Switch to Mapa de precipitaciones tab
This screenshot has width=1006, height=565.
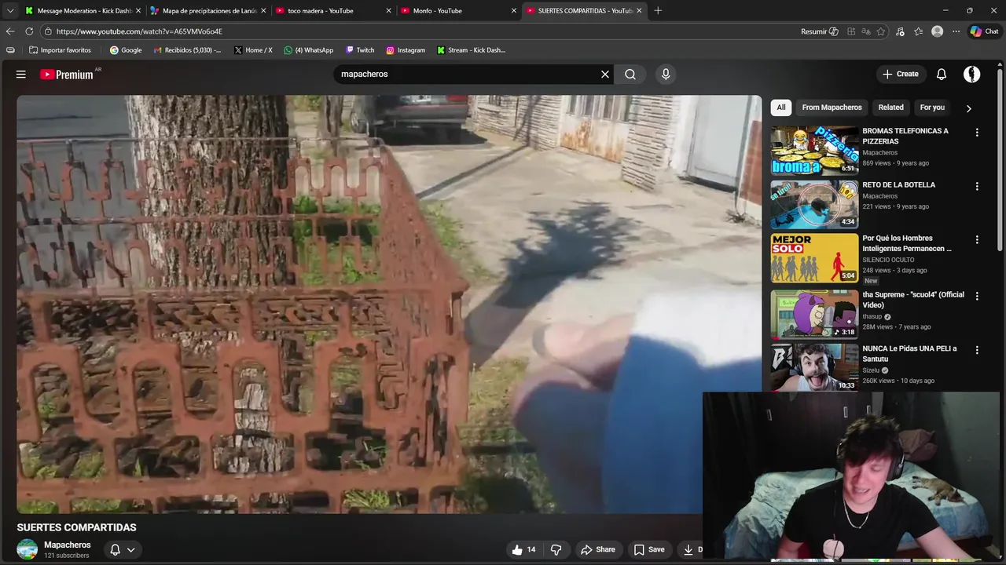tap(208, 11)
